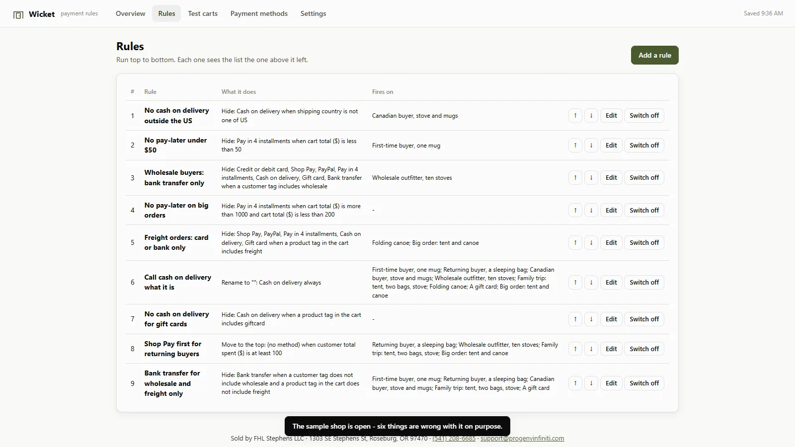Move up 'Shop Pay first for returning buyers'
The width and height of the screenshot is (795, 447).
click(575, 349)
